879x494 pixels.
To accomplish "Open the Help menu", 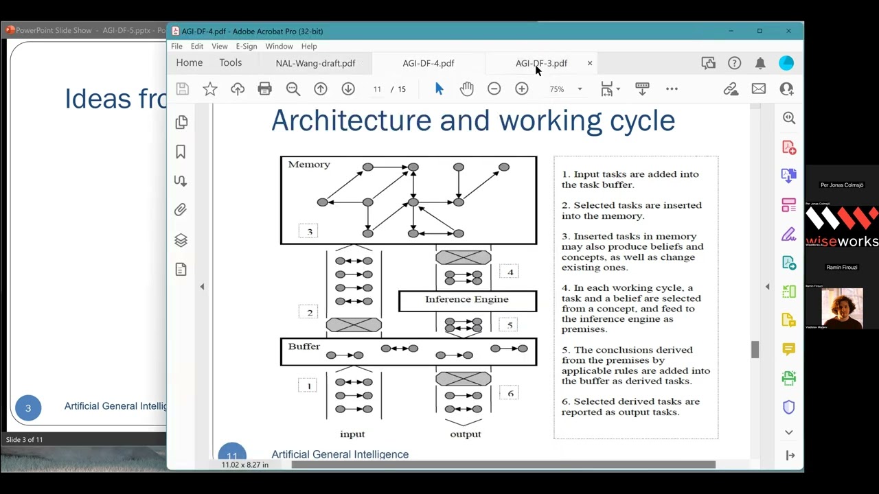I will click(309, 46).
